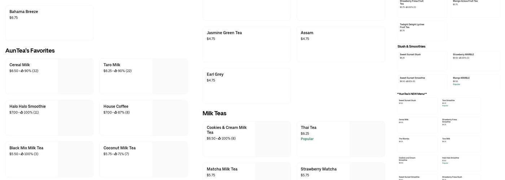This screenshot has width=505, height=180.
Task: Select the Jasmine Green Tea item
Action: coord(247,44)
